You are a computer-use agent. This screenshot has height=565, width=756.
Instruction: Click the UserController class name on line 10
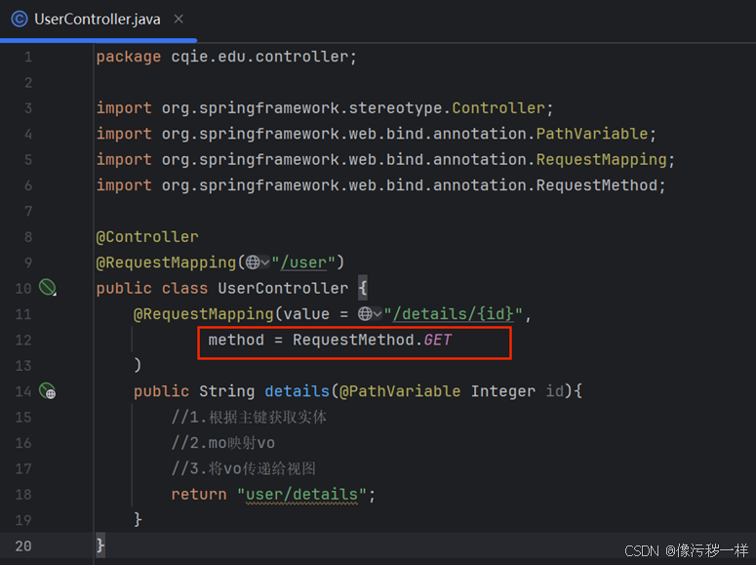pyautogui.click(x=283, y=288)
